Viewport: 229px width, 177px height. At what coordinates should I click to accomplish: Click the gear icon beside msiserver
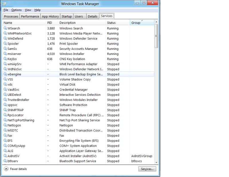[x=5, y=54]
